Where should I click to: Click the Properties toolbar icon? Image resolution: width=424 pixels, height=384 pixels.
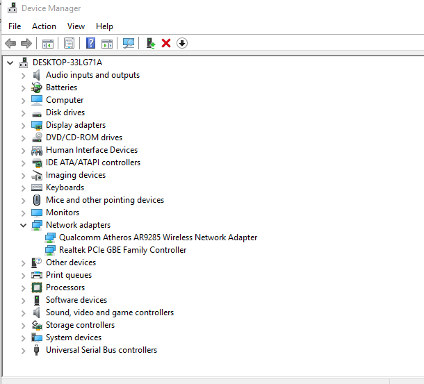[69, 43]
